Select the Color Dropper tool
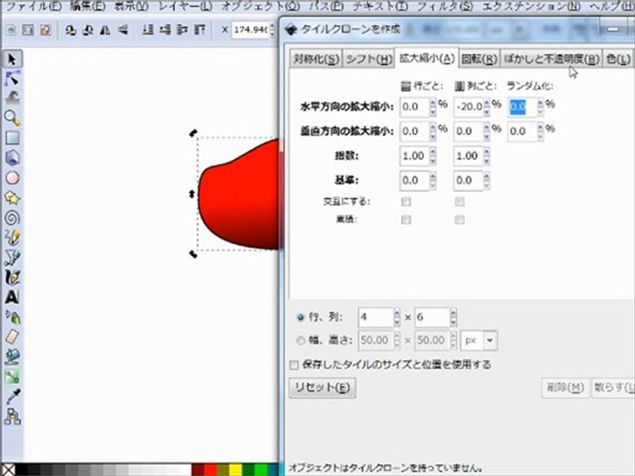 coord(12,397)
